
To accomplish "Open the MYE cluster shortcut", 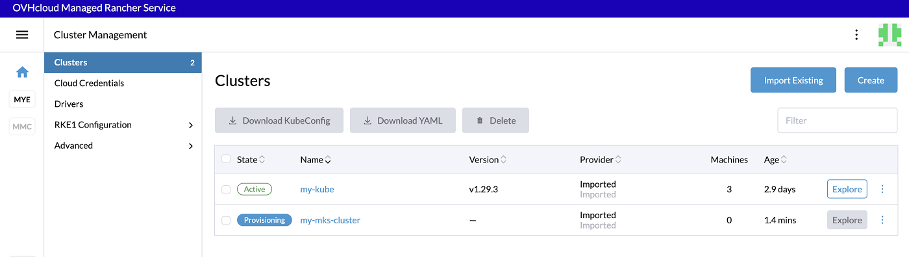I will pos(22,100).
